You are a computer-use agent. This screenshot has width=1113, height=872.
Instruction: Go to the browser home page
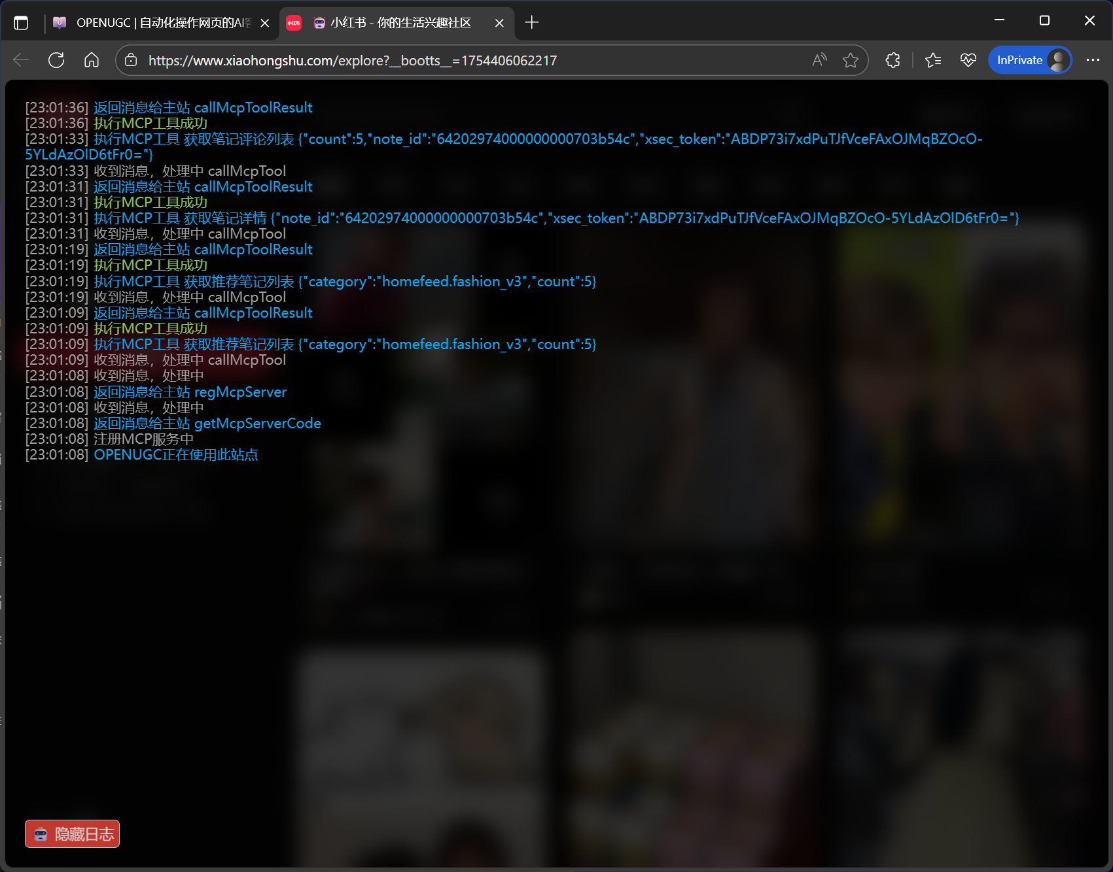pos(92,60)
